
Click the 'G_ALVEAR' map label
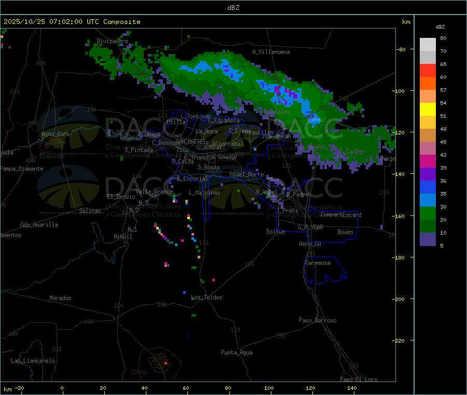coord(310,227)
